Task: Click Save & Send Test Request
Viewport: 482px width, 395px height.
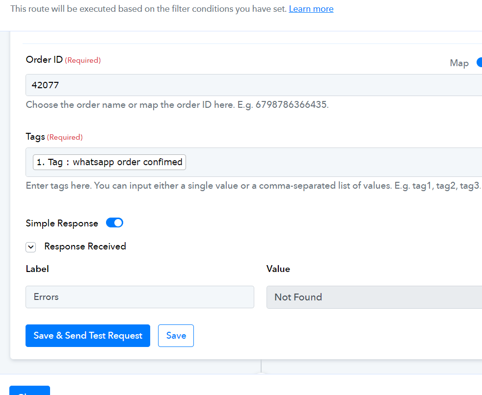Action: pos(88,336)
